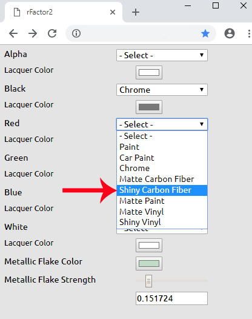Click the browser back arrow
Image resolution: width=252 pixels, height=319 pixels.
coord(13,33)
